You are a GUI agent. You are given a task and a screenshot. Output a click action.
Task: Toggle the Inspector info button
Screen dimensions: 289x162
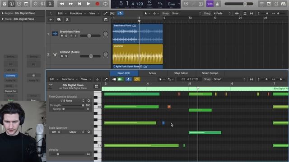click(x=12, y=4)
